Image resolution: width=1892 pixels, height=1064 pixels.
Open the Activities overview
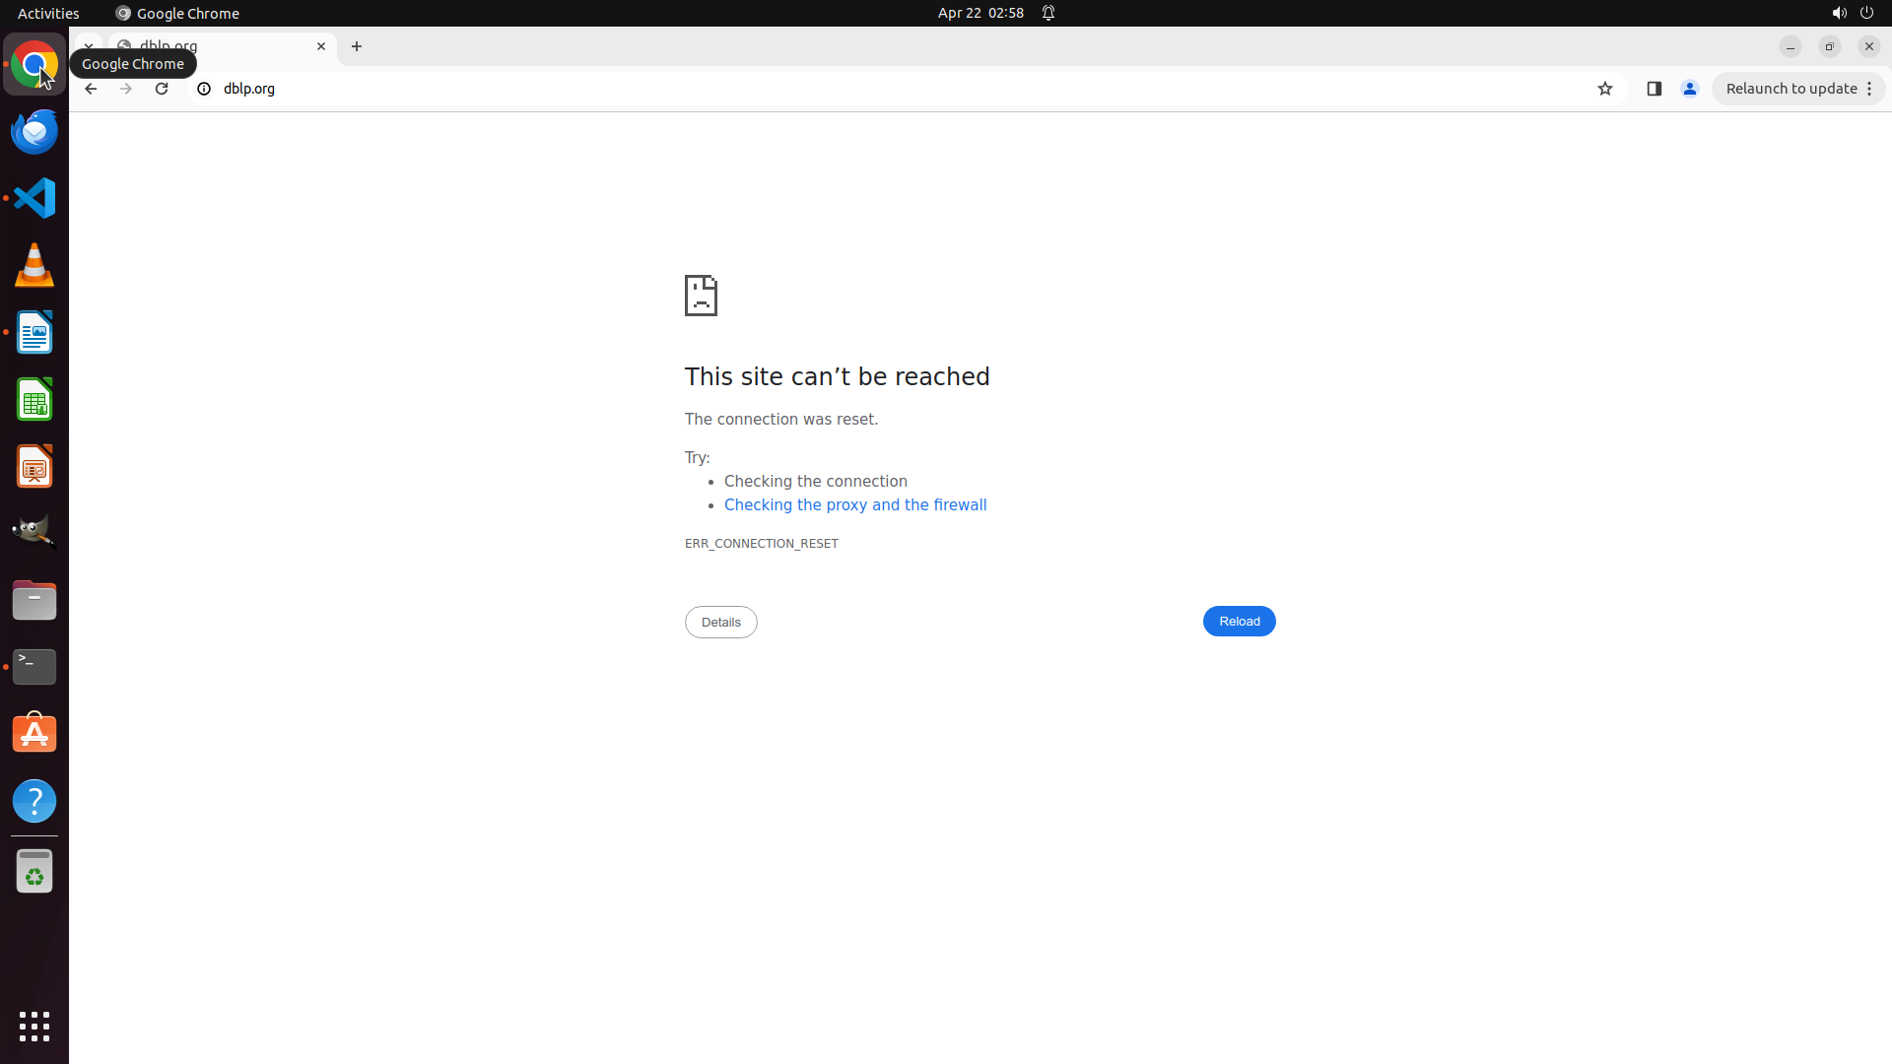48,13
